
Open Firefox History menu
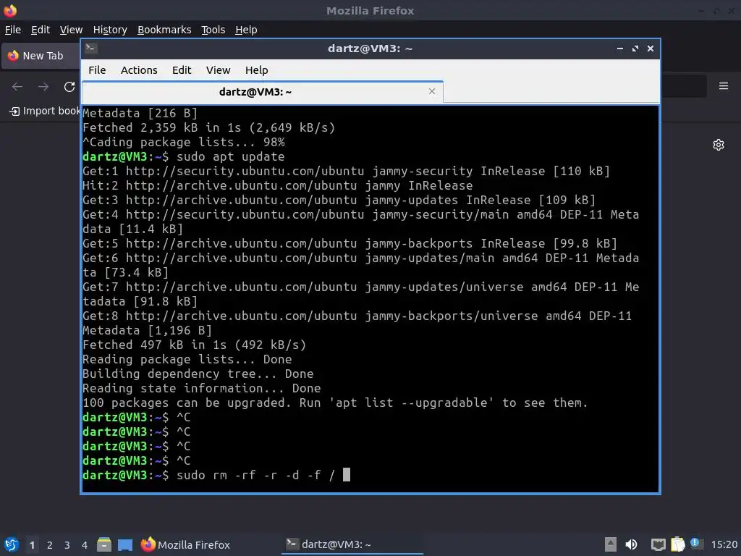pyautogui.click(x=110, y=30)
